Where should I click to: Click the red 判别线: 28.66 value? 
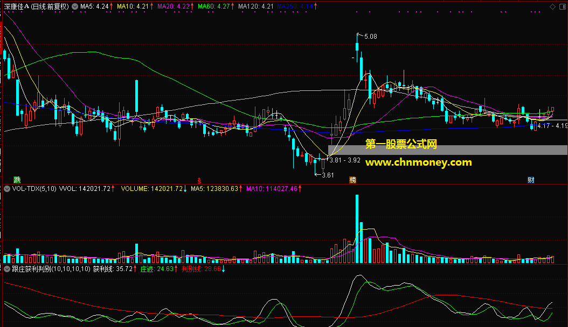[201, 269]
